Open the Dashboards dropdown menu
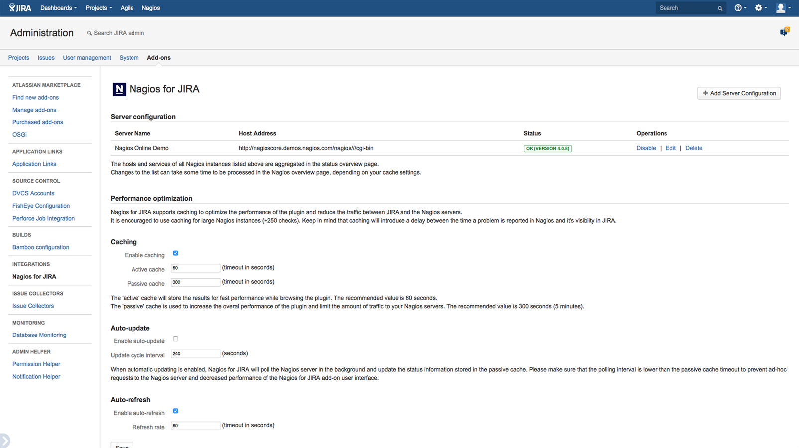Image resolution: width=799 pixels, height=448 pixels. click(x=58, y=8)
